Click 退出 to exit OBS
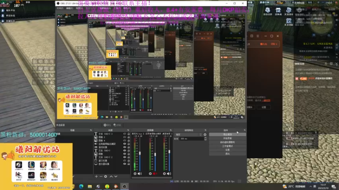Viewport: 339px width, 190px height. (x=228, y=154)
